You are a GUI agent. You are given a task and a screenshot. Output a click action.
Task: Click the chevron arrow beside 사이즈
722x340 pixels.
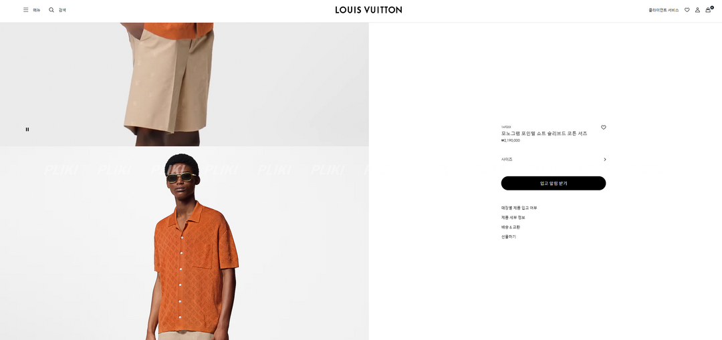point(604,159)
